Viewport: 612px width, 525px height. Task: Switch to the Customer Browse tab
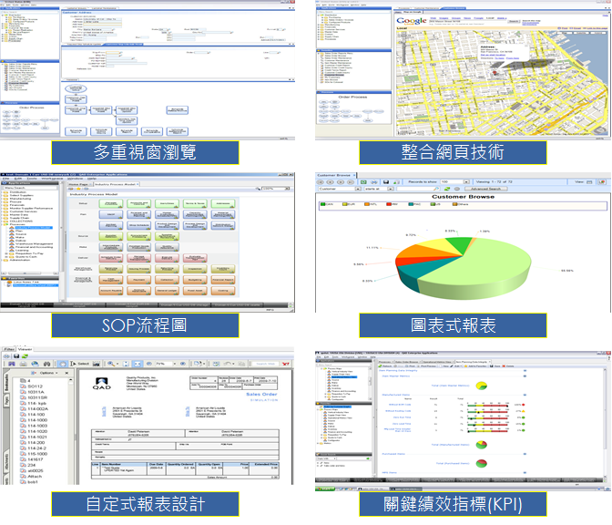(333, 173)
